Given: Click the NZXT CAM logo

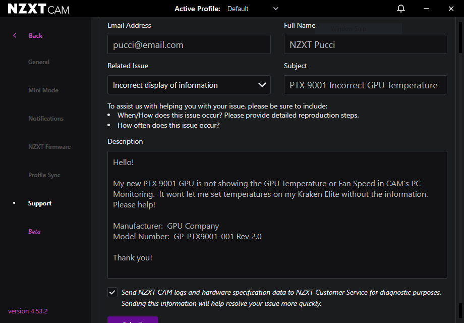Looking at the screenshot, I should (x=38, y=9).
